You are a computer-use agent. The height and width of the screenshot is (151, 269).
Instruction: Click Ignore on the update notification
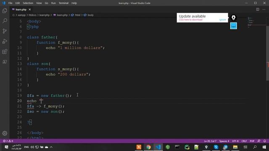pyautogui.click(x=222, y=20)
